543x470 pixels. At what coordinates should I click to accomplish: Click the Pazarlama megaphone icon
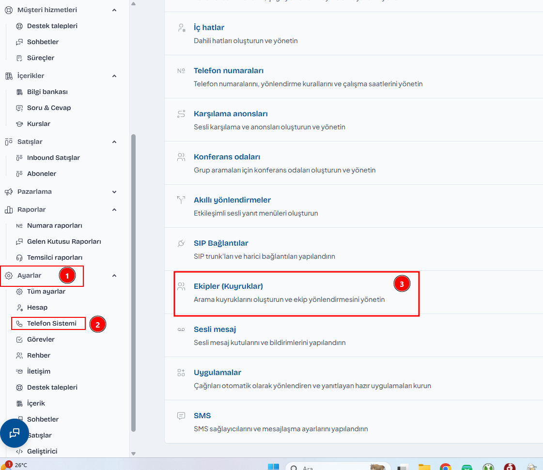click(9, 192)
